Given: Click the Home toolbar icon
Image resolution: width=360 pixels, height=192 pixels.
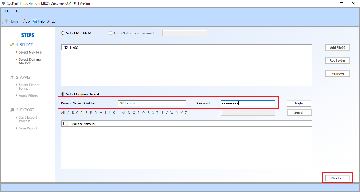Looking at the screenshot, I should pyautogui.click(x=7, y=21).
